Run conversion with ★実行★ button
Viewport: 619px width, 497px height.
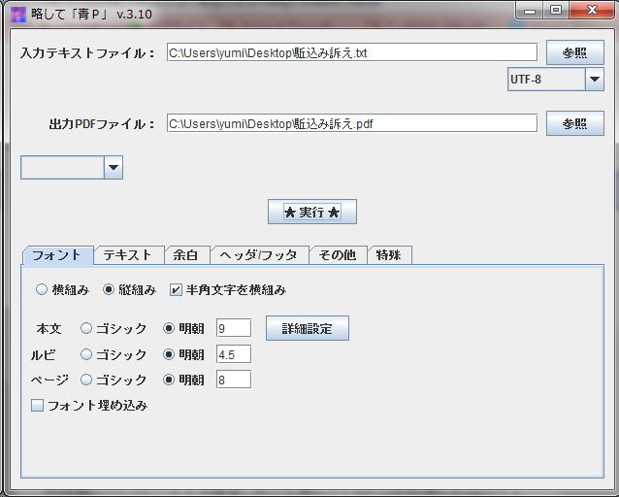312,212
